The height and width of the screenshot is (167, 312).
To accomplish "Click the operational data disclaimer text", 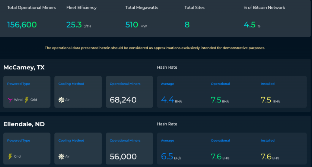I will tap(155, 48).
